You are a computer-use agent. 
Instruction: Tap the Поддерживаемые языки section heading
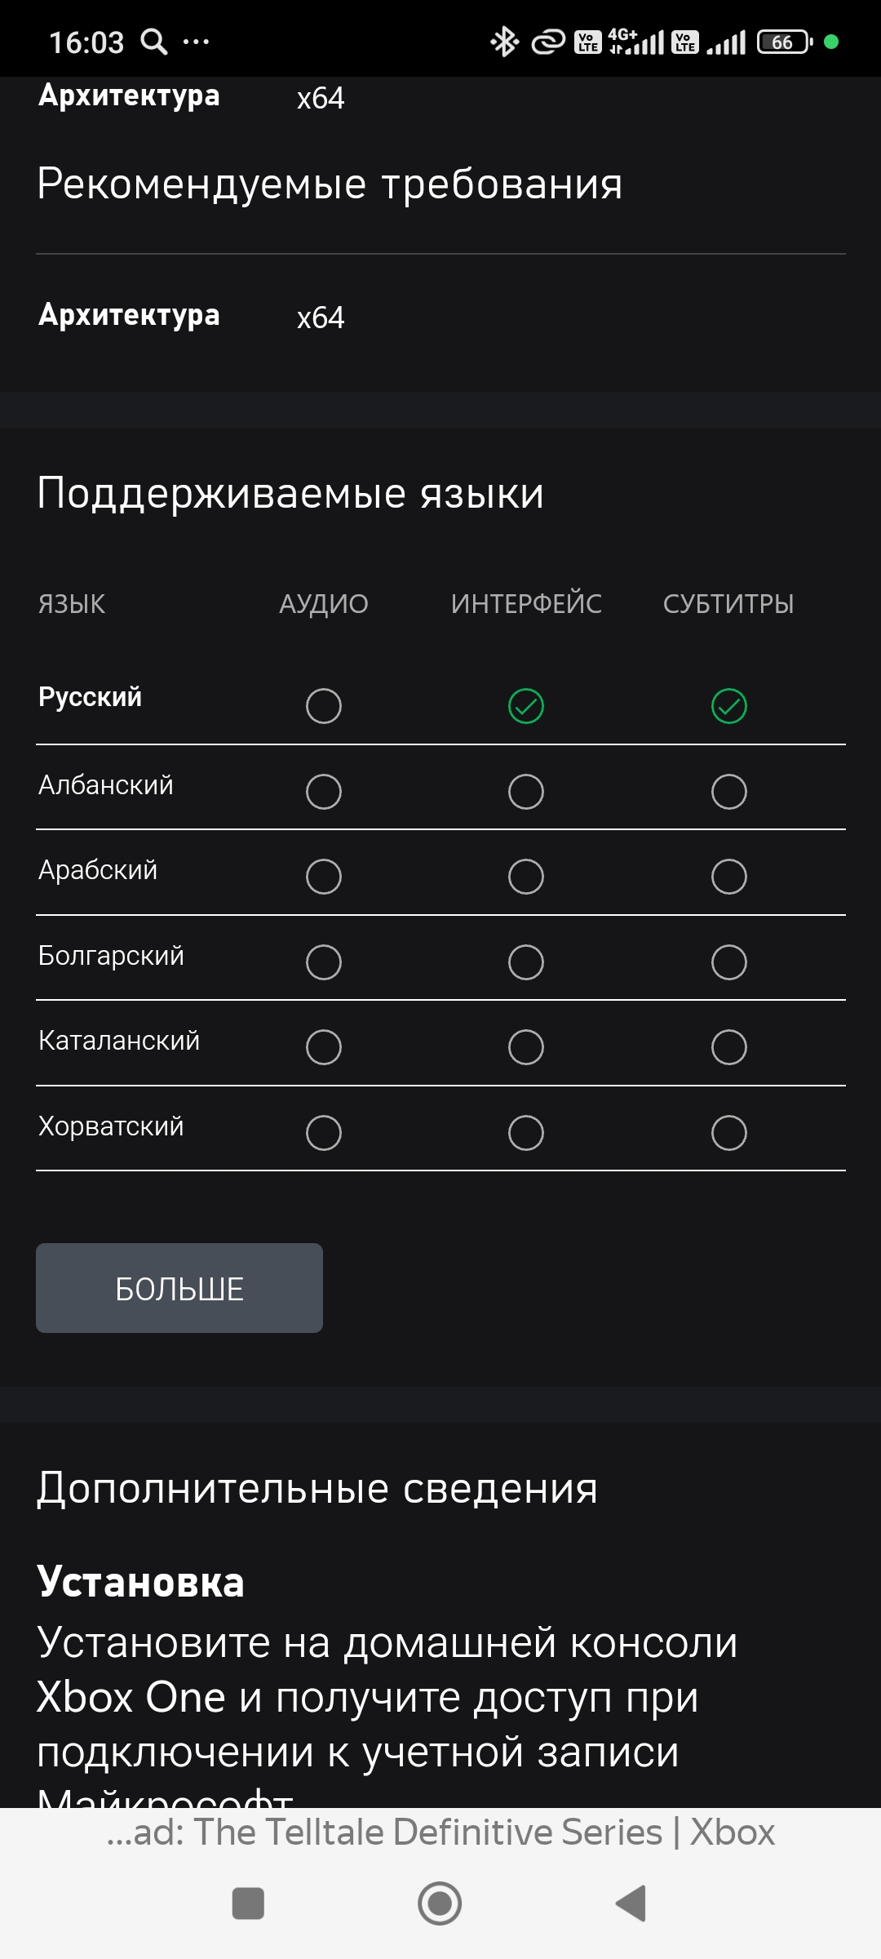point(290,493)
